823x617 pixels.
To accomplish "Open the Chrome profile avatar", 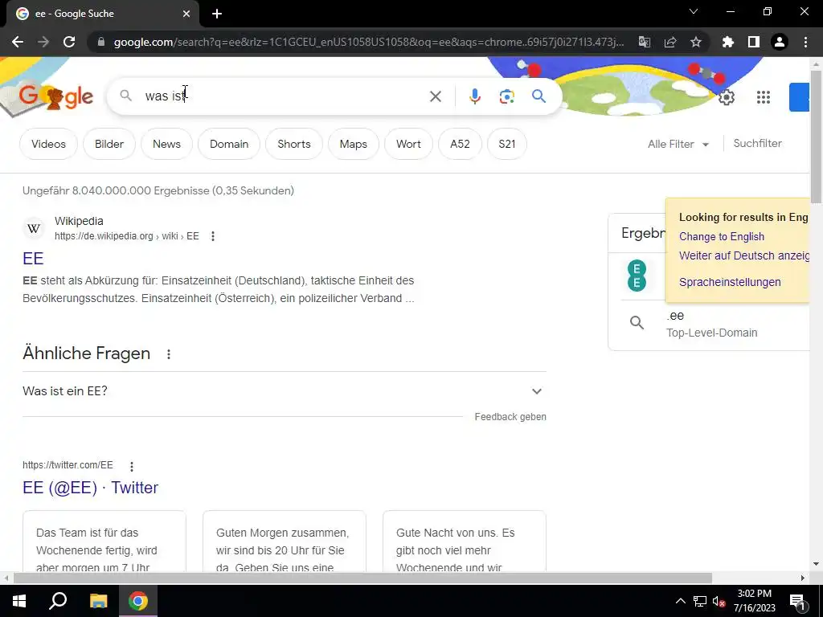I will pyautogui.click(x=780, y=42).
